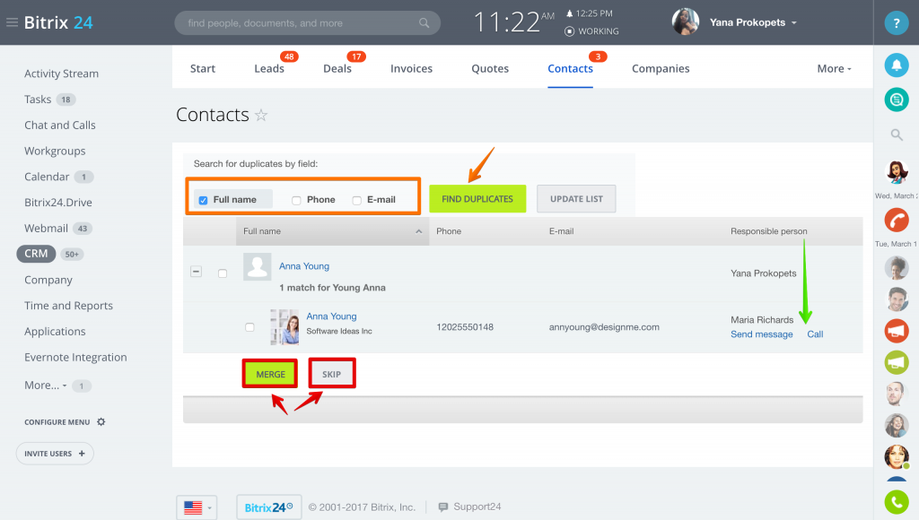Open the Anna Young Software Ideas Inc photo

coord(284,326)
